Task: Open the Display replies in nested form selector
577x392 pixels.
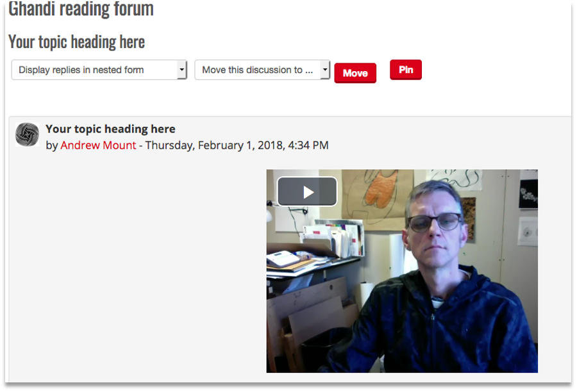Action: point(99,70)
